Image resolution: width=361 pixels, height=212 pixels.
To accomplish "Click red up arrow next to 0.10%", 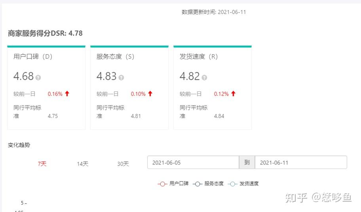I will click(150, 94).
